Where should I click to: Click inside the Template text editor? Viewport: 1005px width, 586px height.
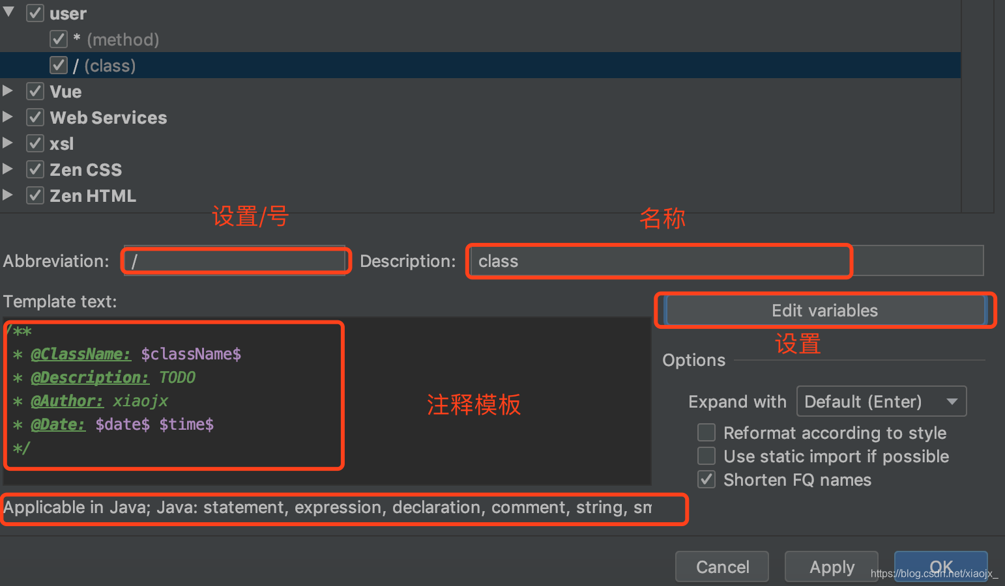(327, 401)
